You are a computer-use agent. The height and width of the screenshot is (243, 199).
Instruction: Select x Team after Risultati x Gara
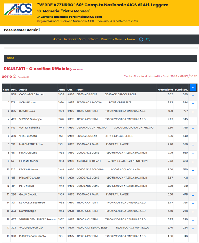coord(130,39)
